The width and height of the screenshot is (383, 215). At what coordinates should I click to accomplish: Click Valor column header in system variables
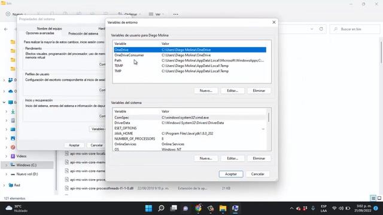[165, 112]
